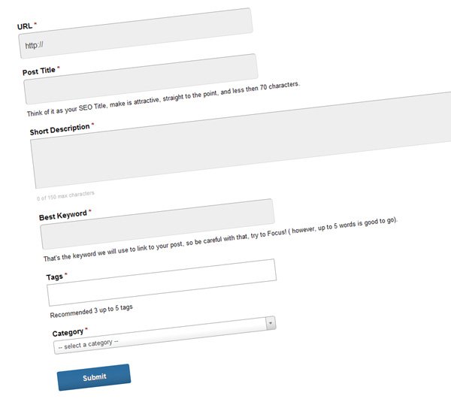
Task: Click inside the Short Description textarea
Action: (x=241, y=140)
